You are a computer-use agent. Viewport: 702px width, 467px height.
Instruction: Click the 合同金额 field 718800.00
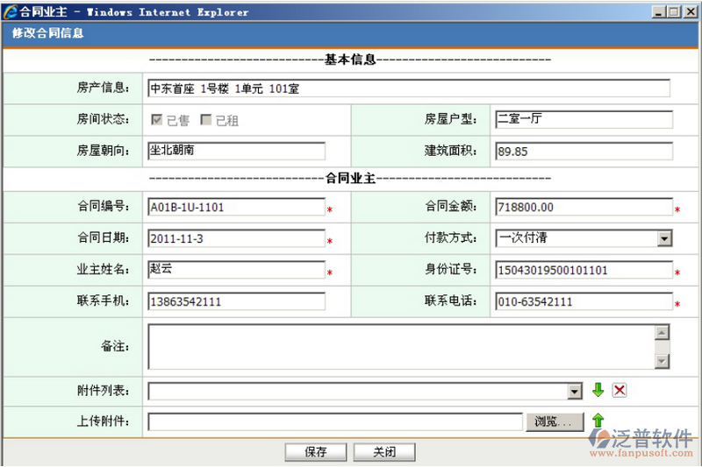584,207
